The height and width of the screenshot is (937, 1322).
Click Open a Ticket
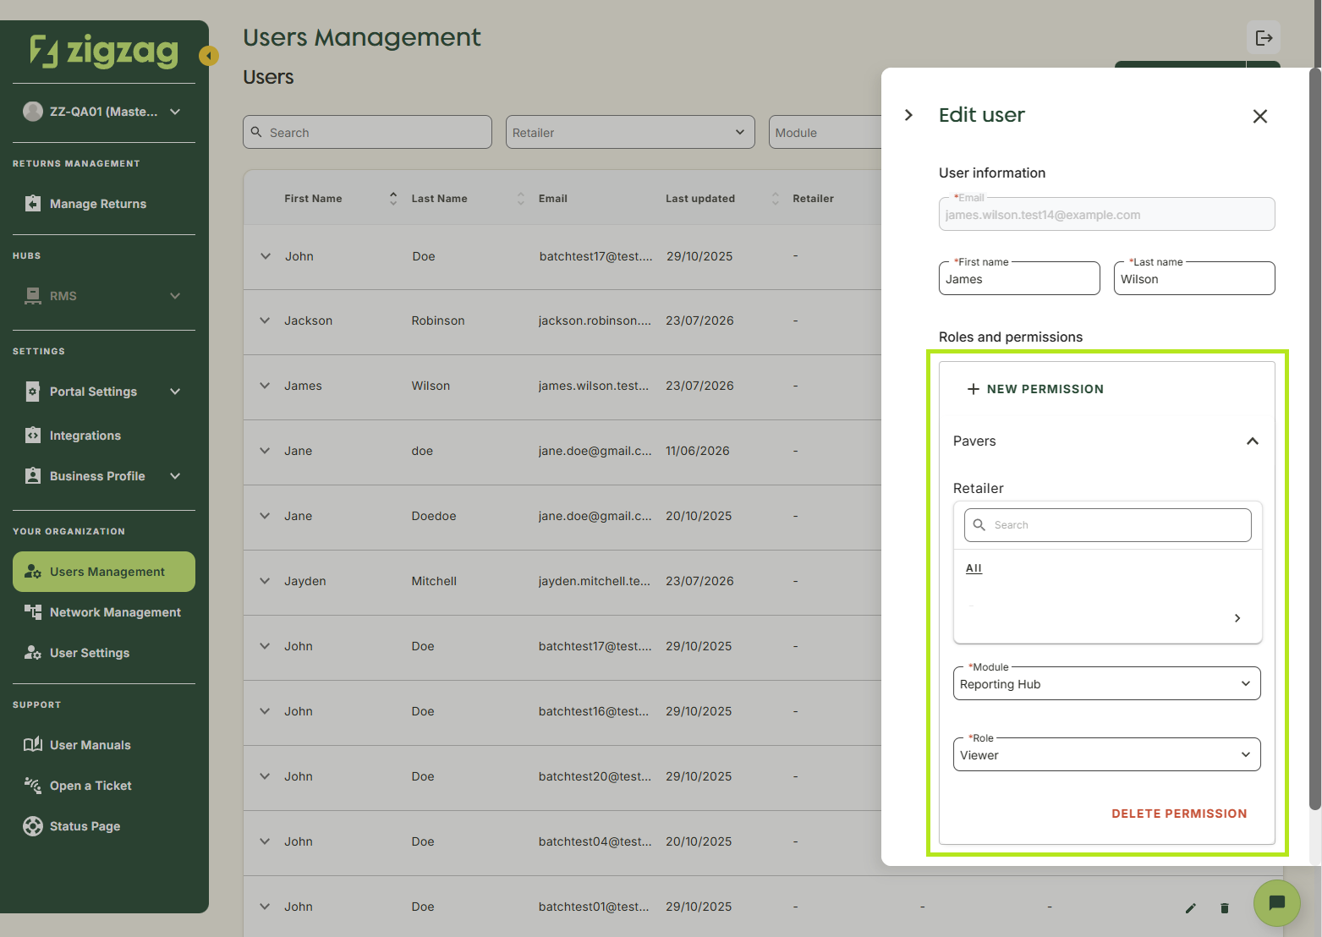point(104,786)
